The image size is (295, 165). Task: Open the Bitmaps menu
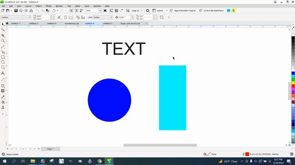[x=59, y=6]
